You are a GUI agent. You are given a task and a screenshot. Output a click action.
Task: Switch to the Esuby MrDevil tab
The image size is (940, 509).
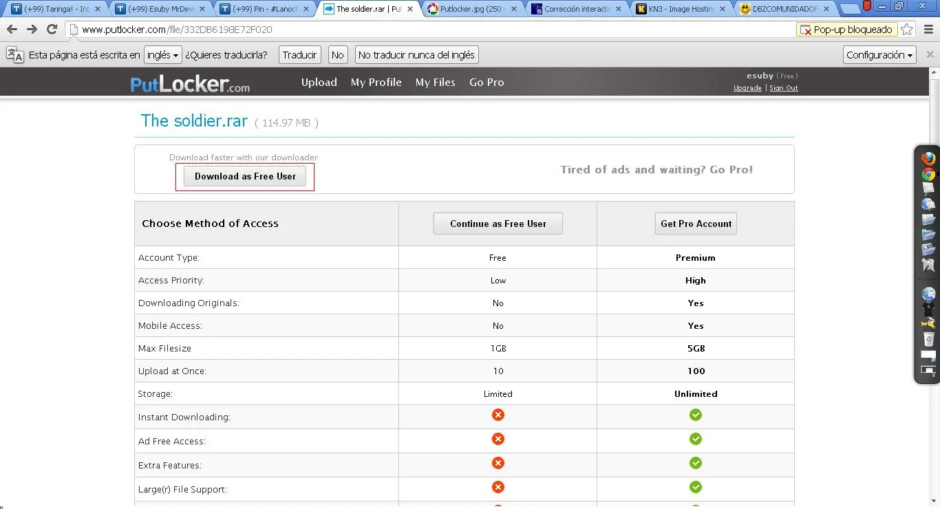click(x=160, y=9)
